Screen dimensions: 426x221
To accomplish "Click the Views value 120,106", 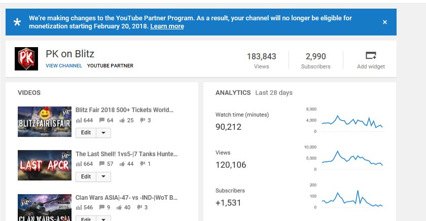I will click(231, 165).
